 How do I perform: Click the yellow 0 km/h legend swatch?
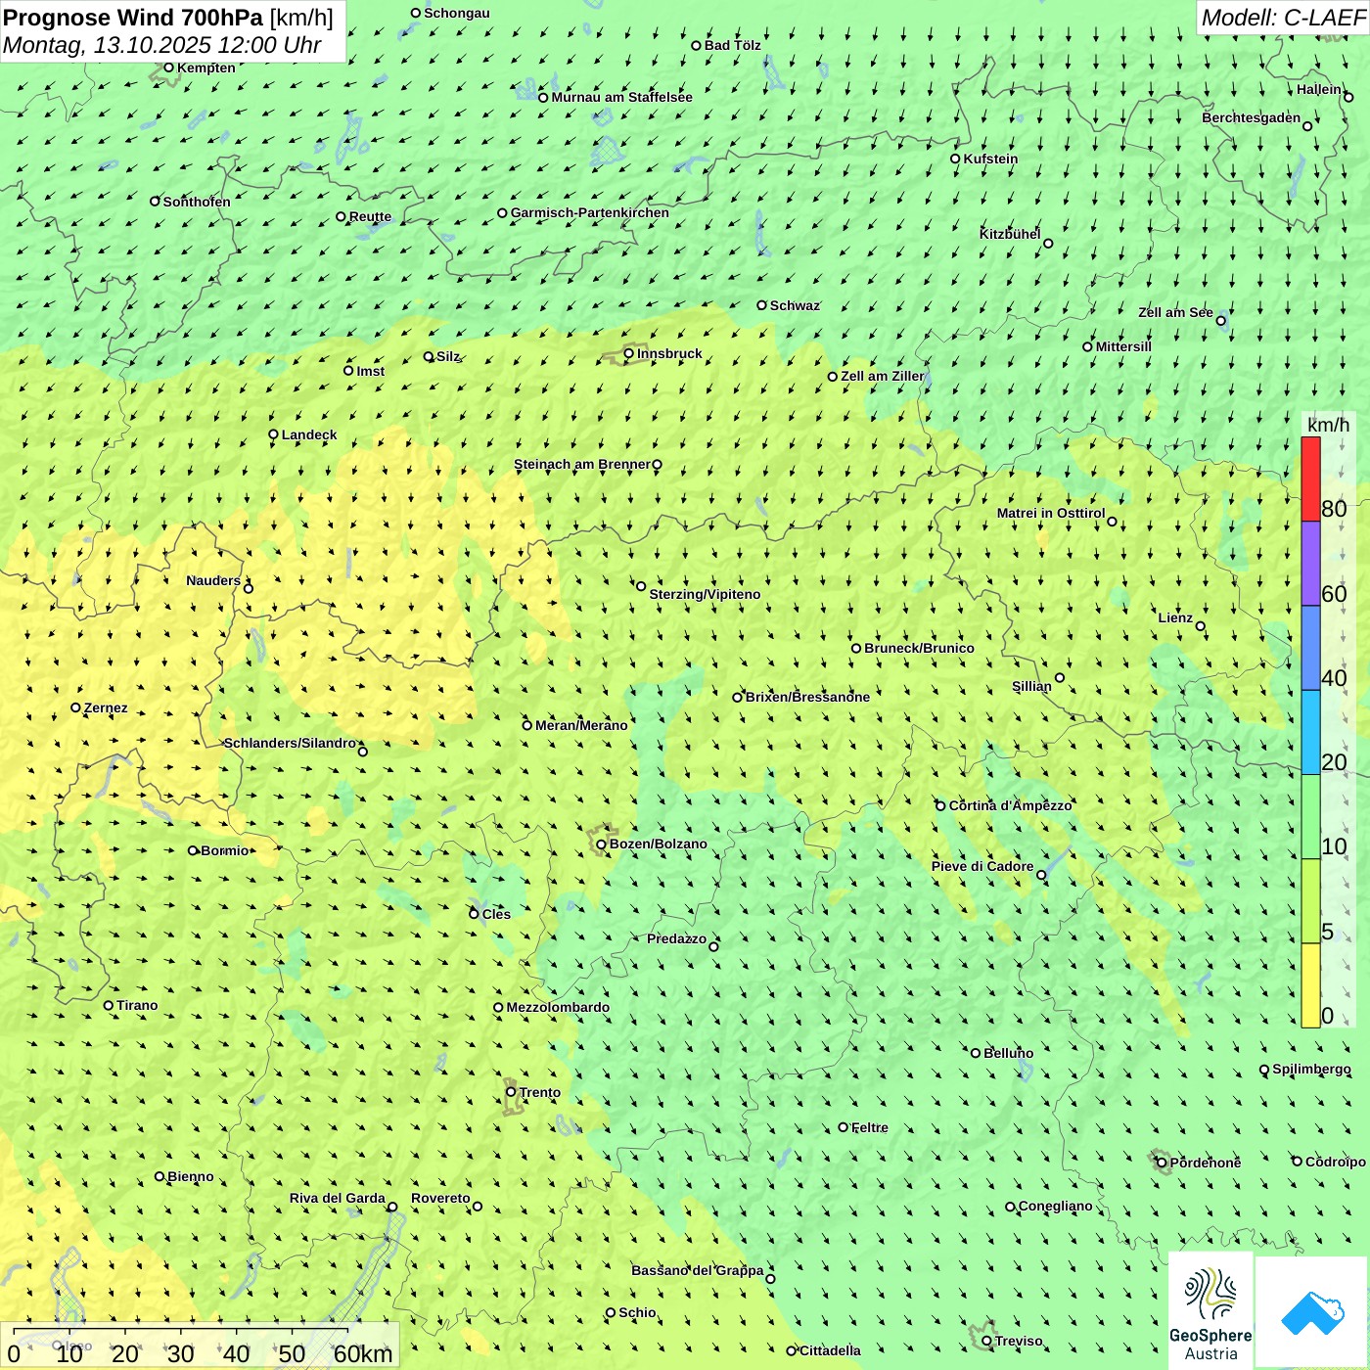coord(1310,985)
